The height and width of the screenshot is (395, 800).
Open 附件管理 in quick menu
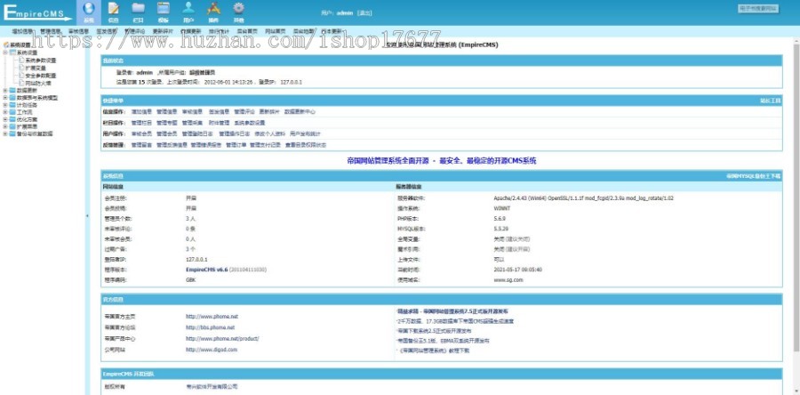coord(219,123)
